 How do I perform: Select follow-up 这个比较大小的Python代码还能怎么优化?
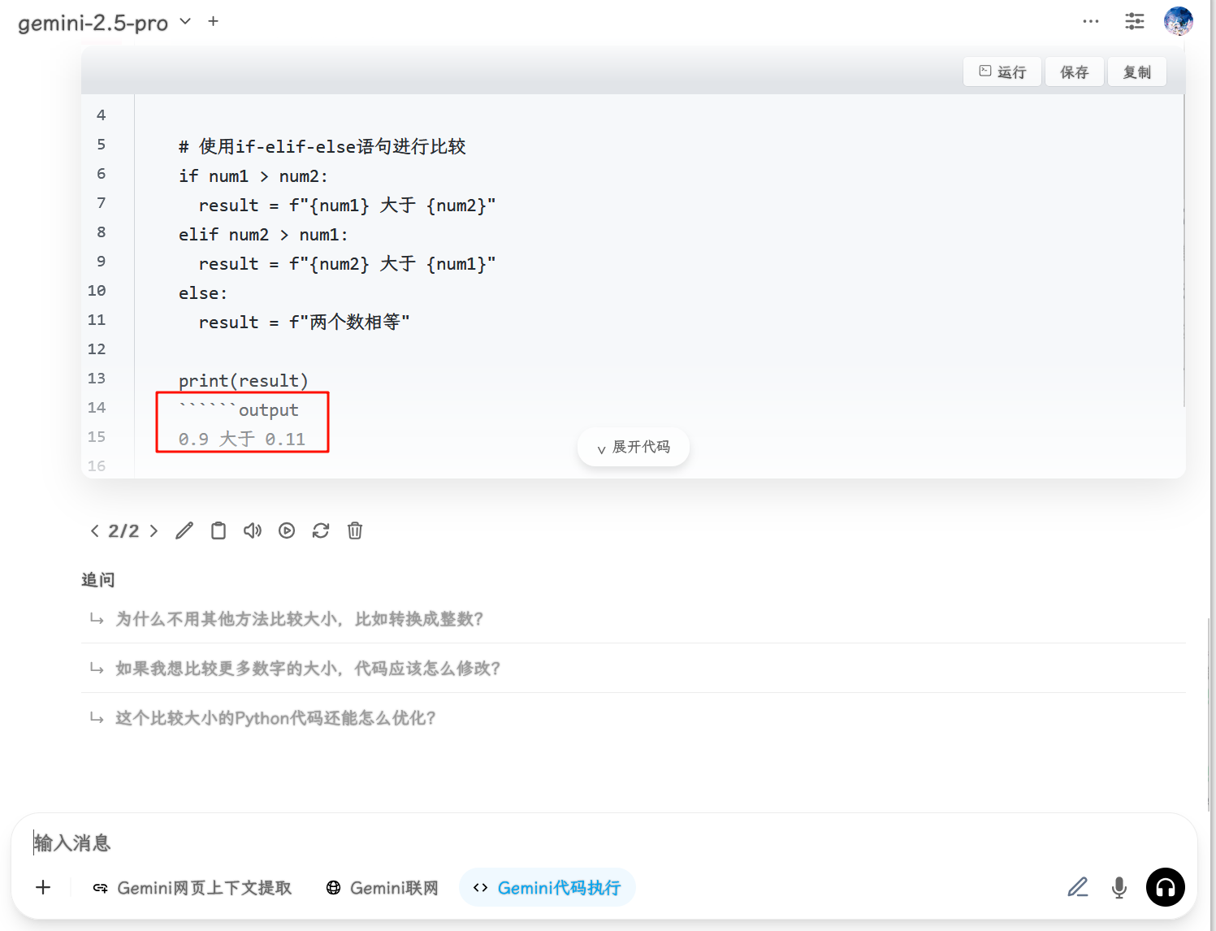(x=633, y=718)
